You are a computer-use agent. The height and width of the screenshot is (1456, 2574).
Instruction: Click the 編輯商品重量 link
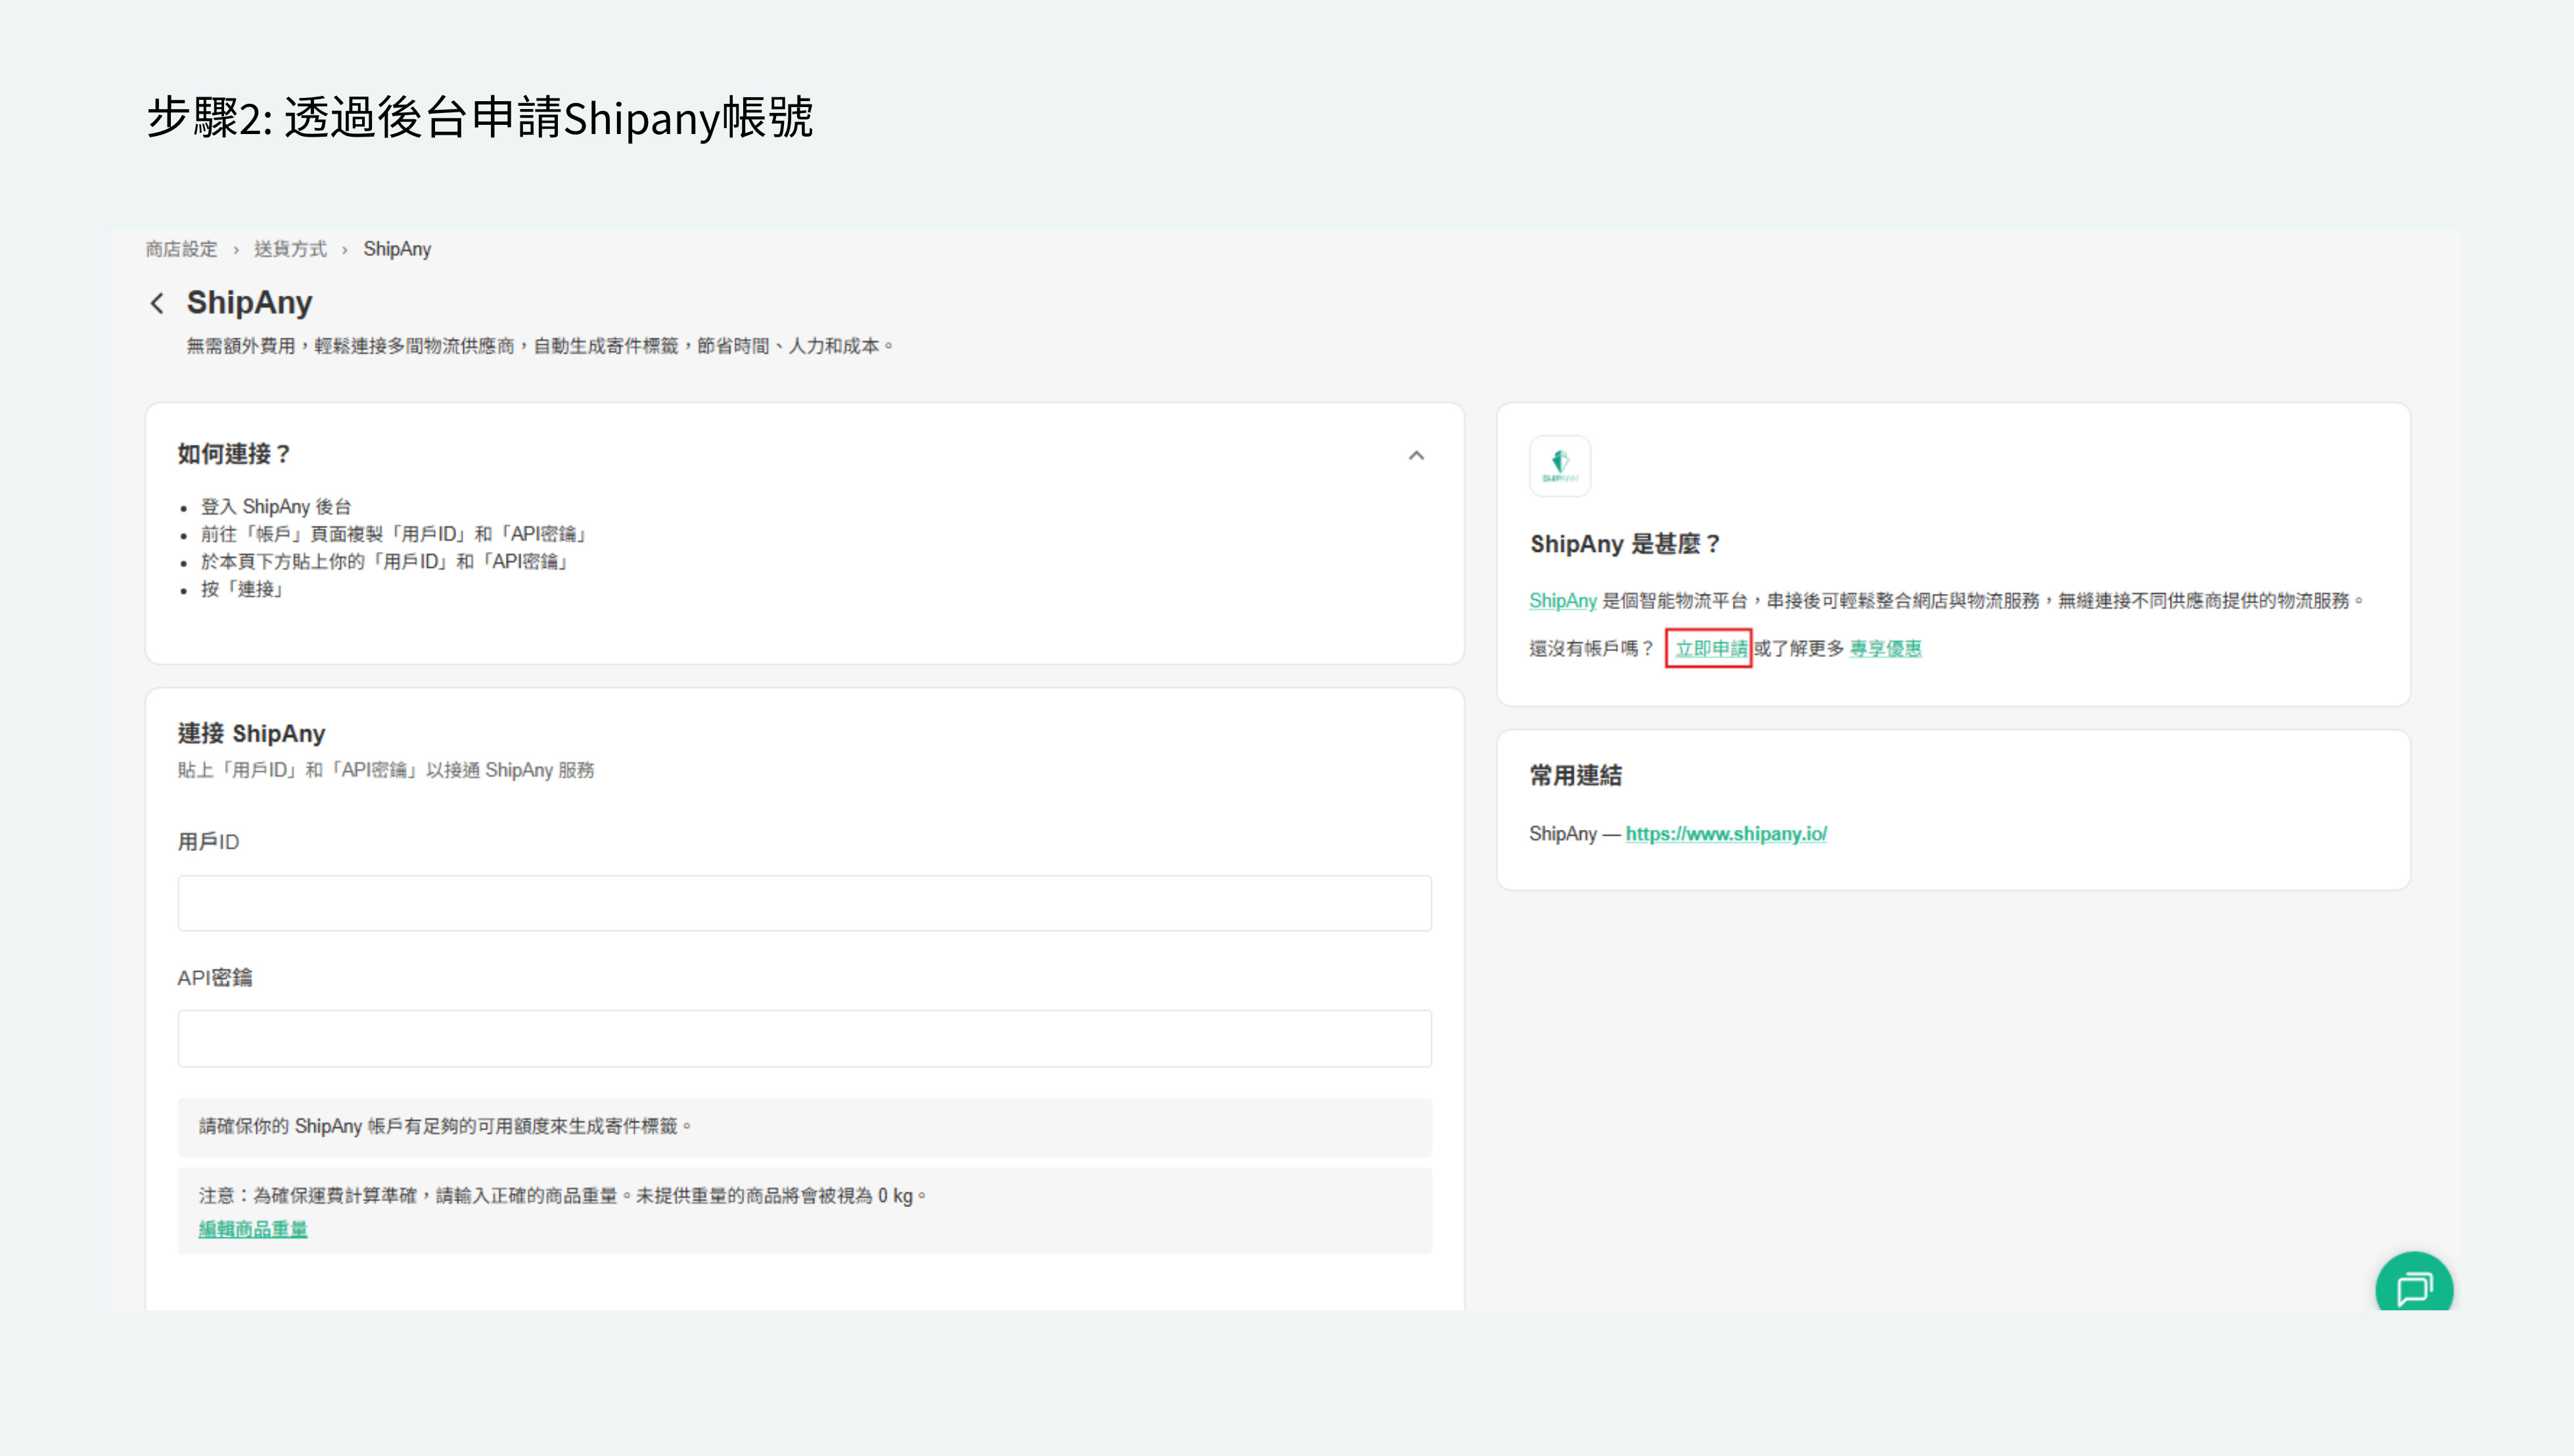click(x=253, y=1229)
